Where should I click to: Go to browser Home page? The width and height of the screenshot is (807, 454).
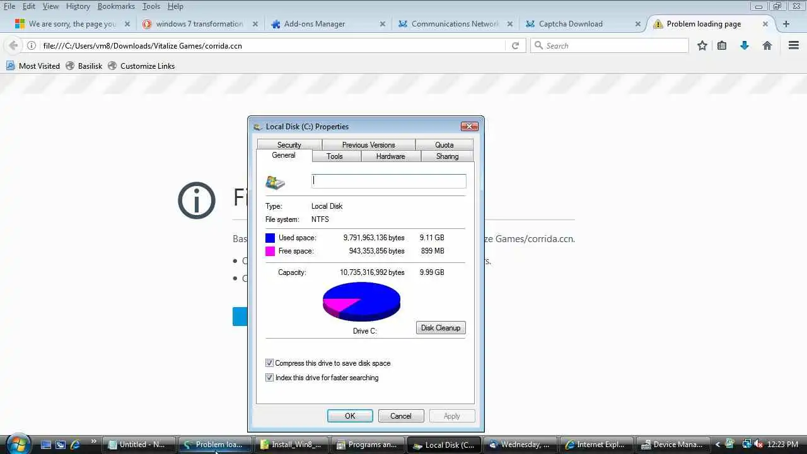[x=767, y=45]
